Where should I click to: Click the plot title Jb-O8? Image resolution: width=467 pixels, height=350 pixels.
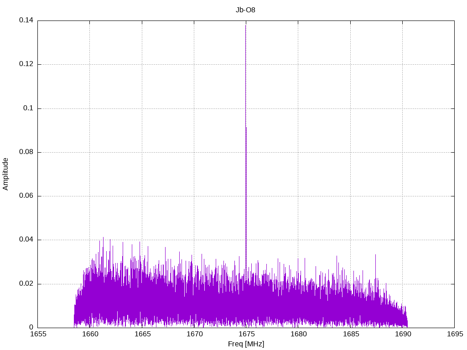(246, 10)
